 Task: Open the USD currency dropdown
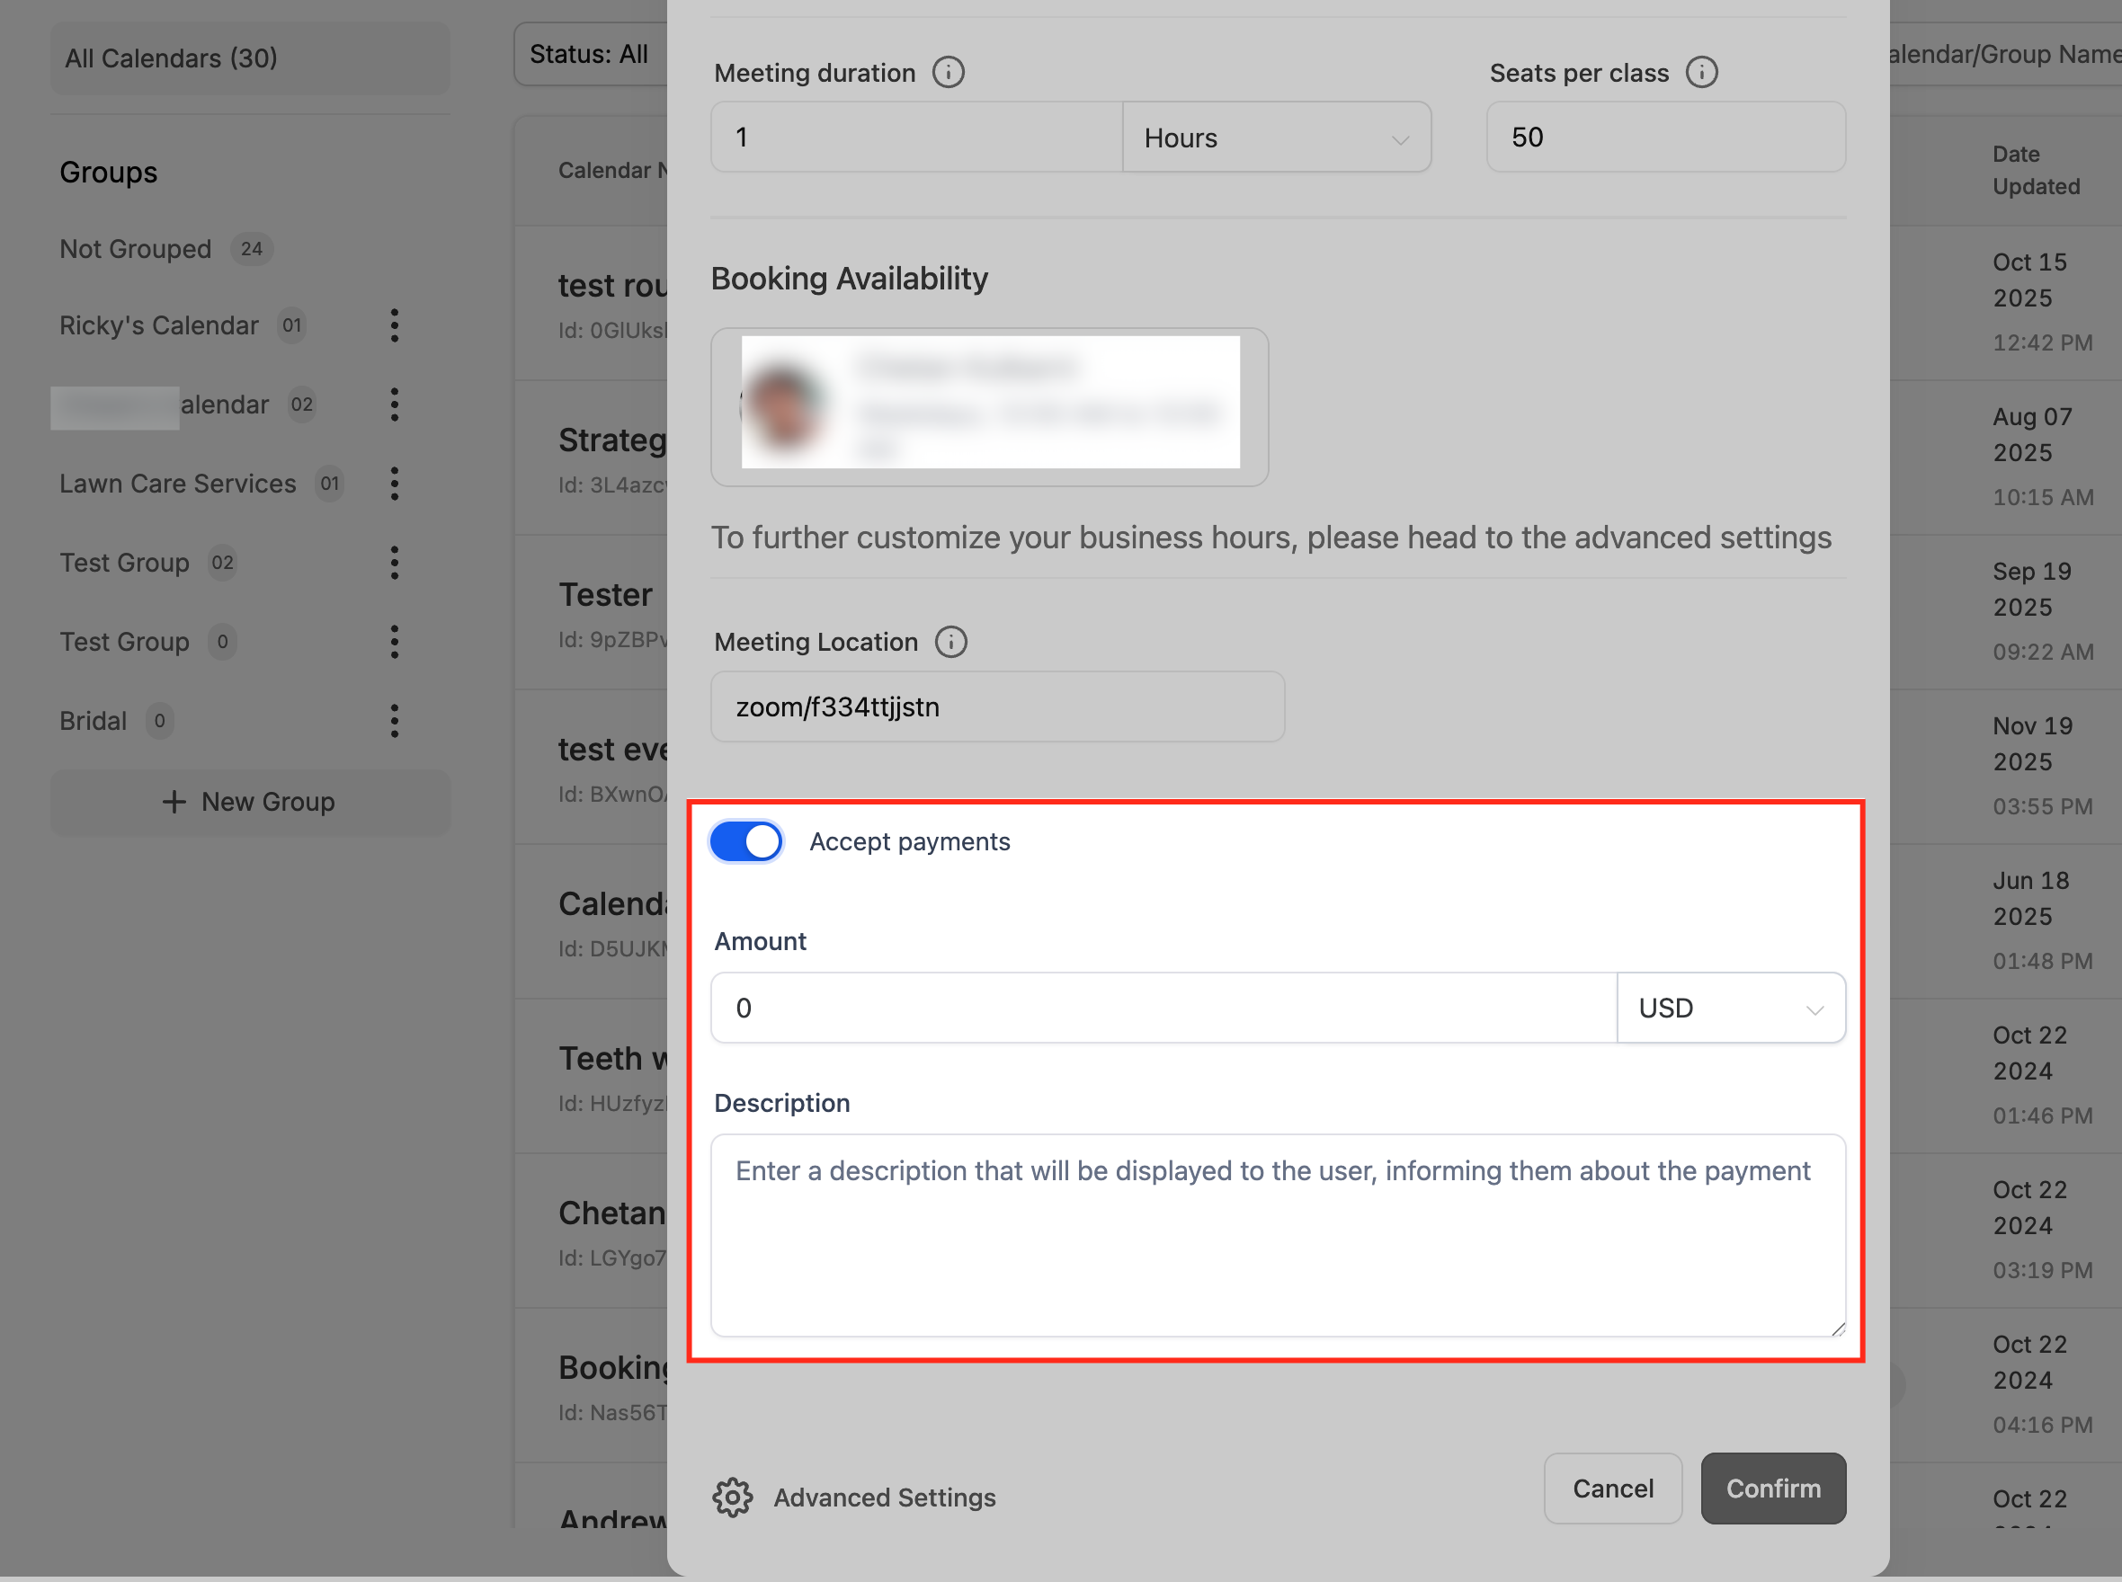[x=1729, y=1009]
